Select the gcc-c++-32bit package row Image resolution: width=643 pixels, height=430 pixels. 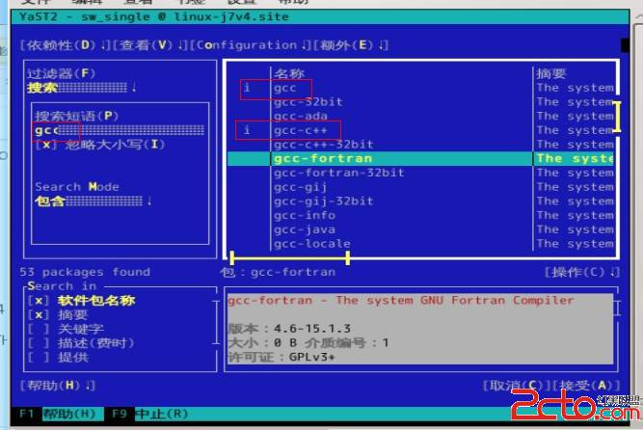[420, 145]
